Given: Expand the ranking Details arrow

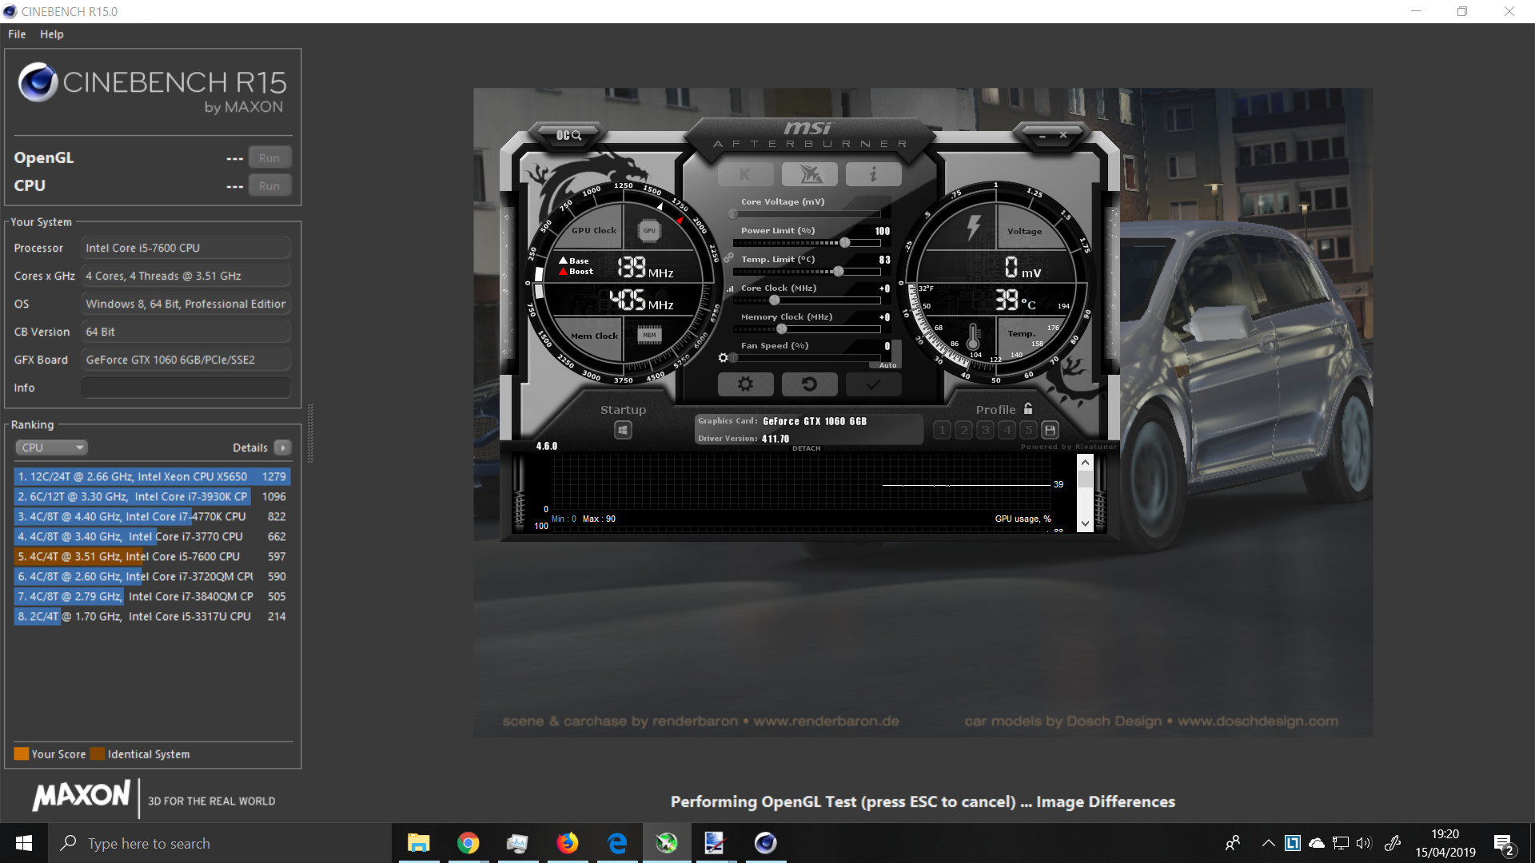Looking at the screenshot, I should click(283, 447).
